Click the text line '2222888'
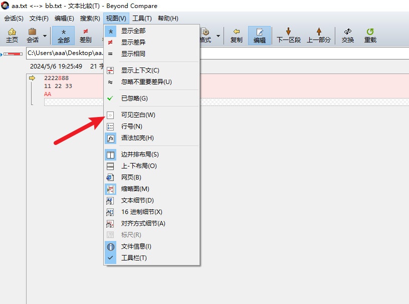The height and width of the screenshot is (304, 409). pos(56,78)
